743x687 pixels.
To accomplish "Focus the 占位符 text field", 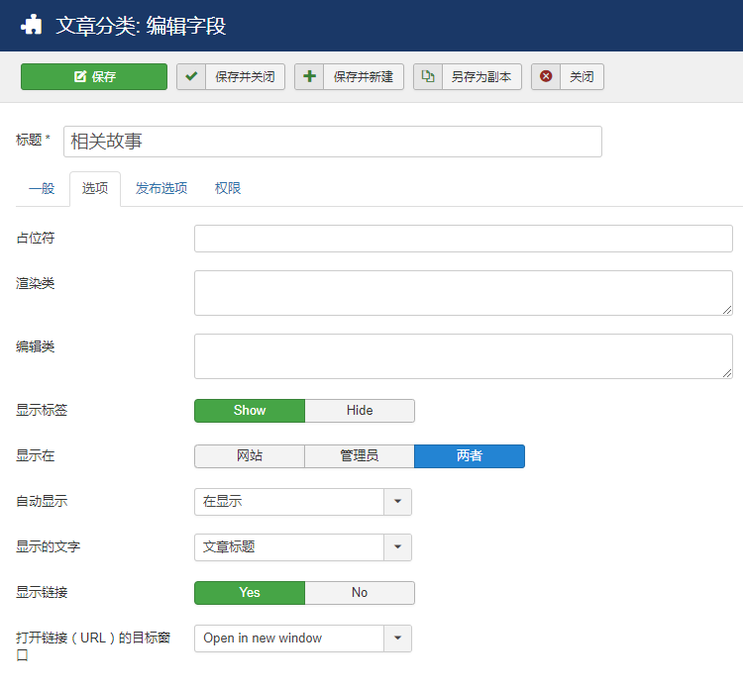I will (463, 239).
